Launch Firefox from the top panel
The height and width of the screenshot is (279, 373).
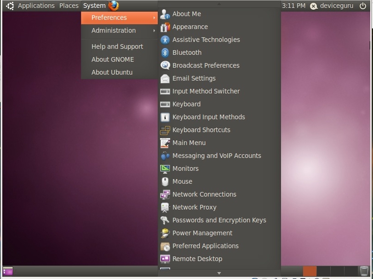coord(114,6)
